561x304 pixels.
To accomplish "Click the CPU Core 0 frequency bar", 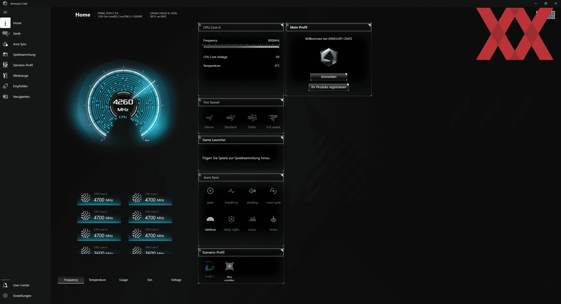I will coord(241,46).
